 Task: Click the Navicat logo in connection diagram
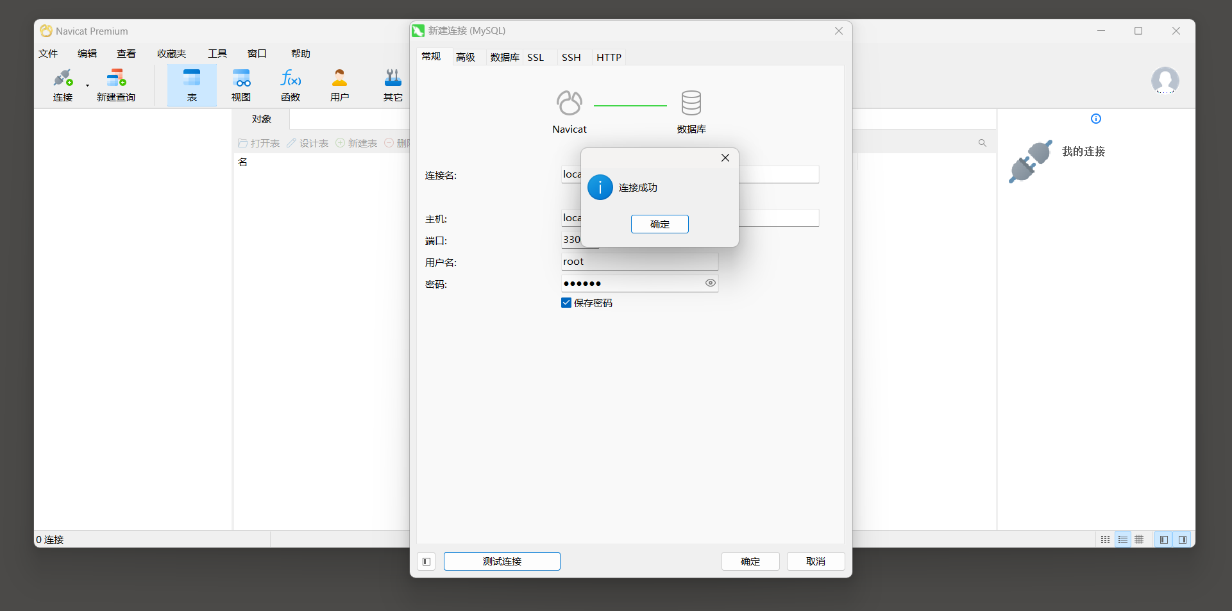point(570,103)
